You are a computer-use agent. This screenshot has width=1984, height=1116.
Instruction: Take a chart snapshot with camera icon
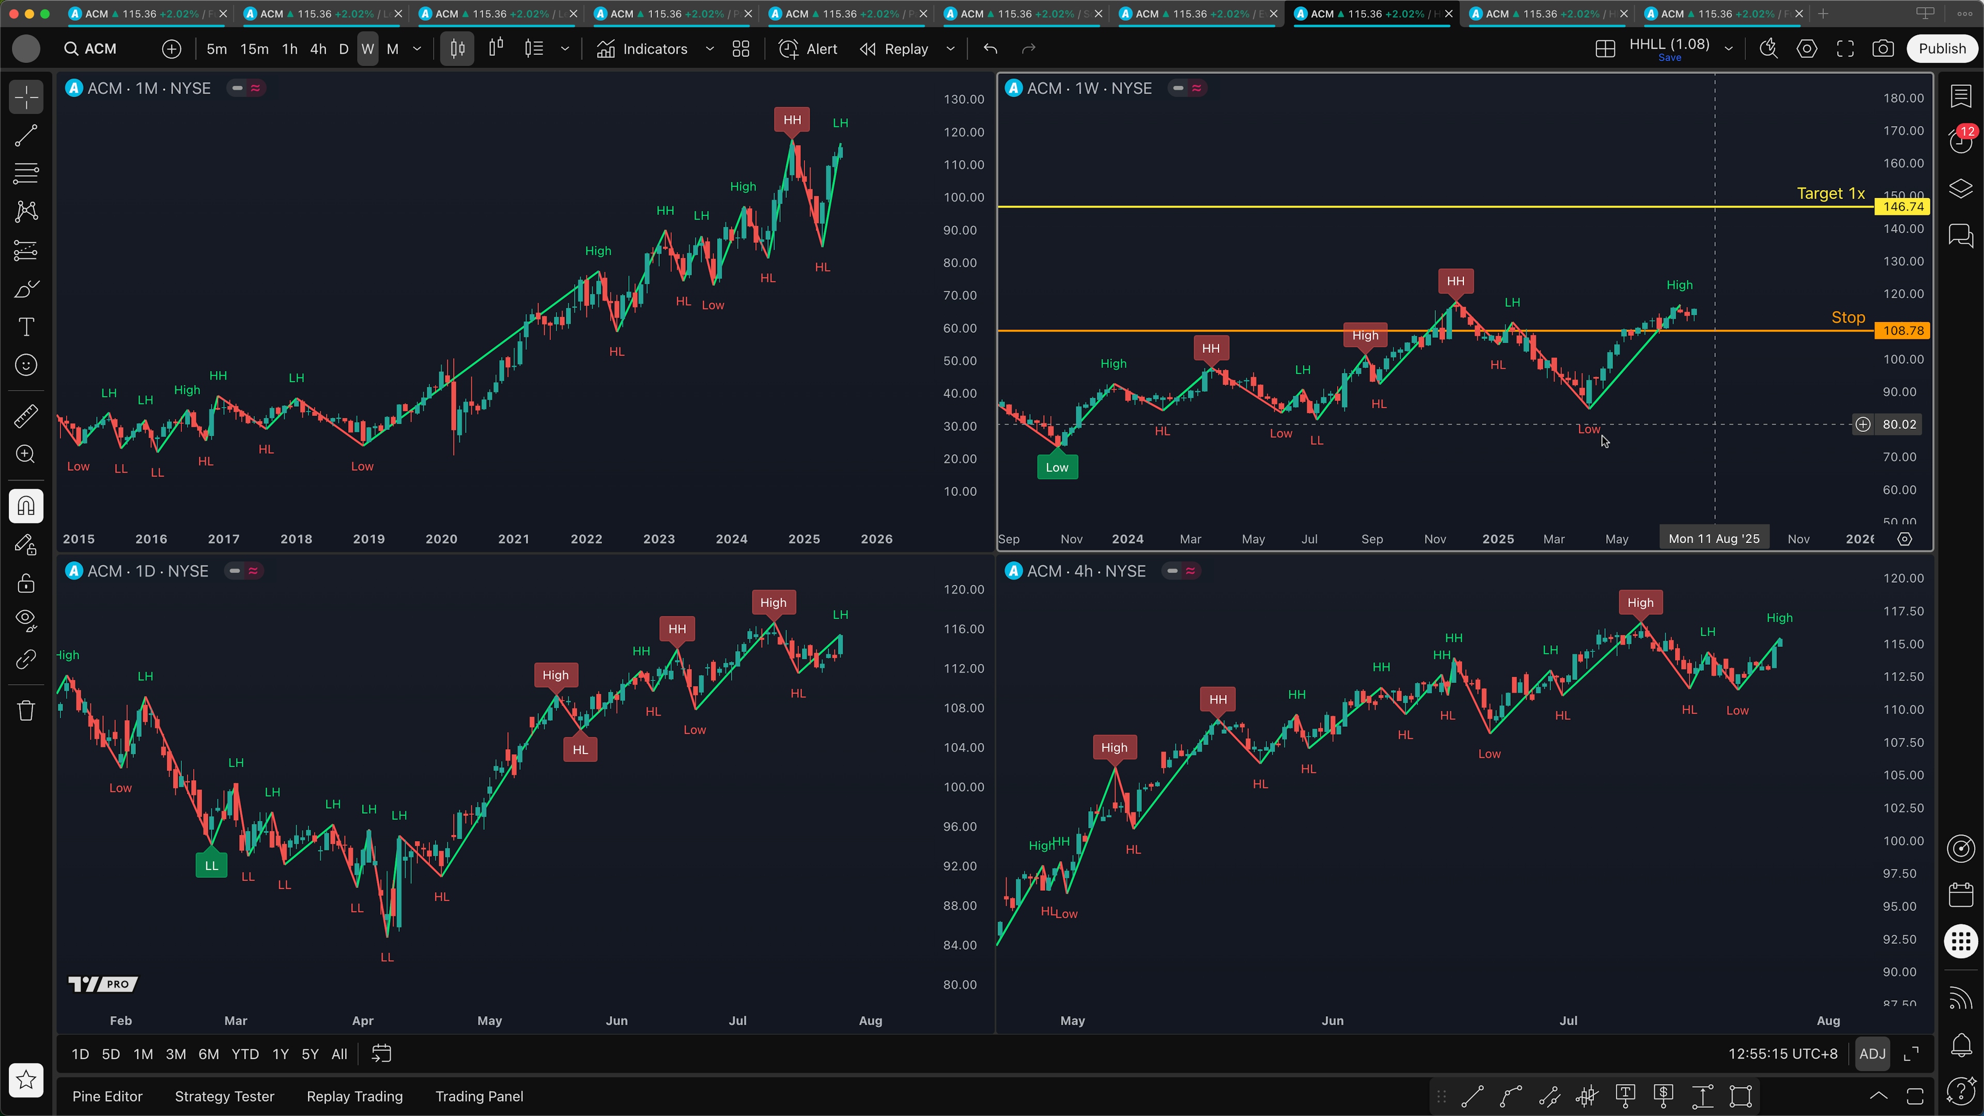click(x=1883, y=49)
